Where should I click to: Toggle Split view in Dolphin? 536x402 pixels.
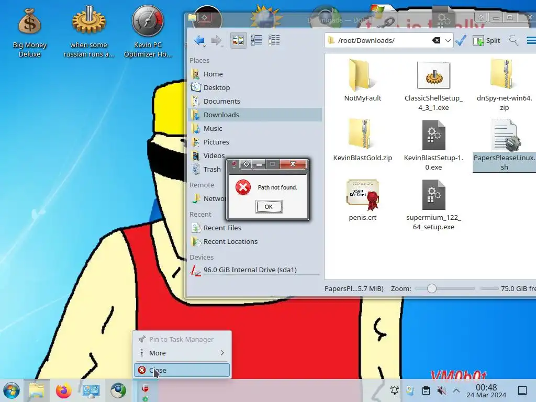tap(486, 40)
